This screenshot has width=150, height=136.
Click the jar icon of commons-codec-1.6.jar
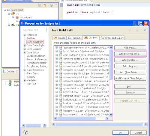[x=61, y=59]
